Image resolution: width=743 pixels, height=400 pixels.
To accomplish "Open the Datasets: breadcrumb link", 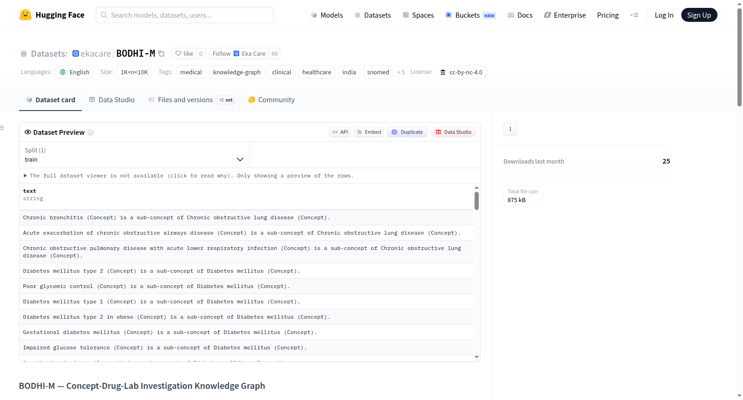I will (49, 53).
